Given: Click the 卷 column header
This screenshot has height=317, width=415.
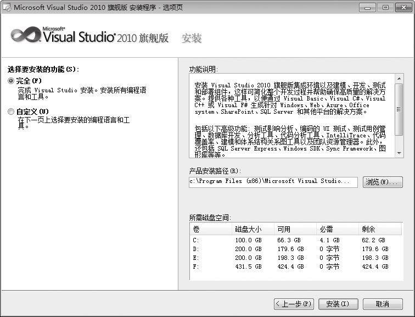Looking at the screenshot, I should pos(211,229).
